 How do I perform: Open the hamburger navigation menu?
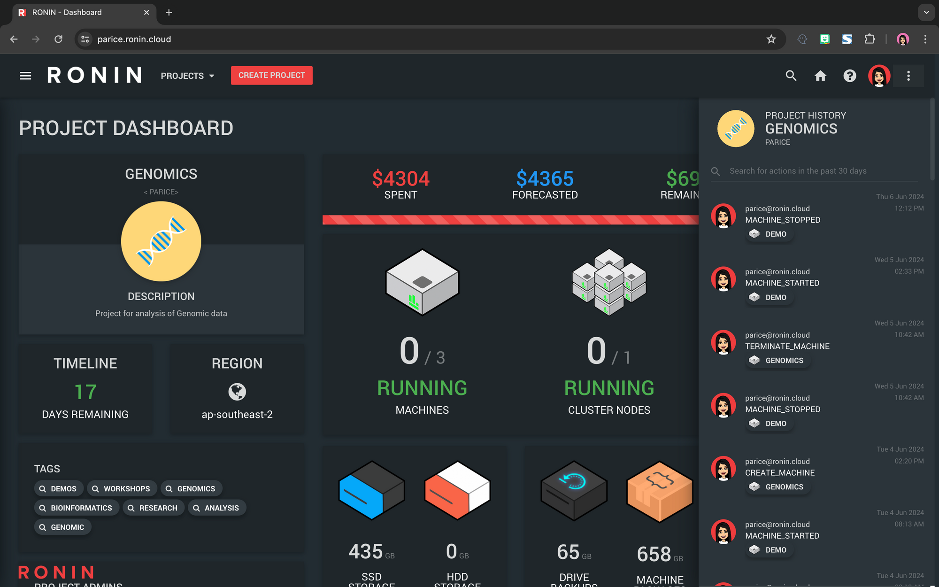point(25,76)
